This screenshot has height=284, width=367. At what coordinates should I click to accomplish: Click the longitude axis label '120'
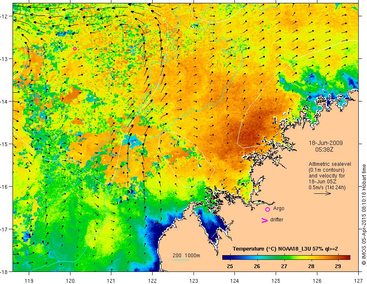70,281
